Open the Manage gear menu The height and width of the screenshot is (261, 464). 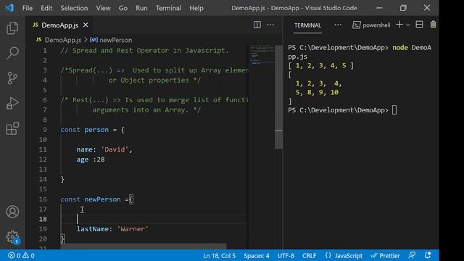pos(12,237)
